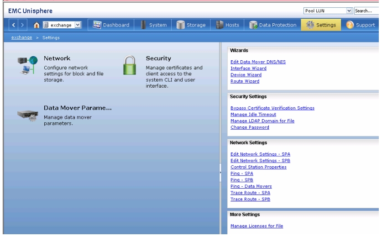Open Edit Network Settings - SPA
Image resolution: width=382 pixels, height=237 pixels.
pyautogui.click(x=260, y=154)
